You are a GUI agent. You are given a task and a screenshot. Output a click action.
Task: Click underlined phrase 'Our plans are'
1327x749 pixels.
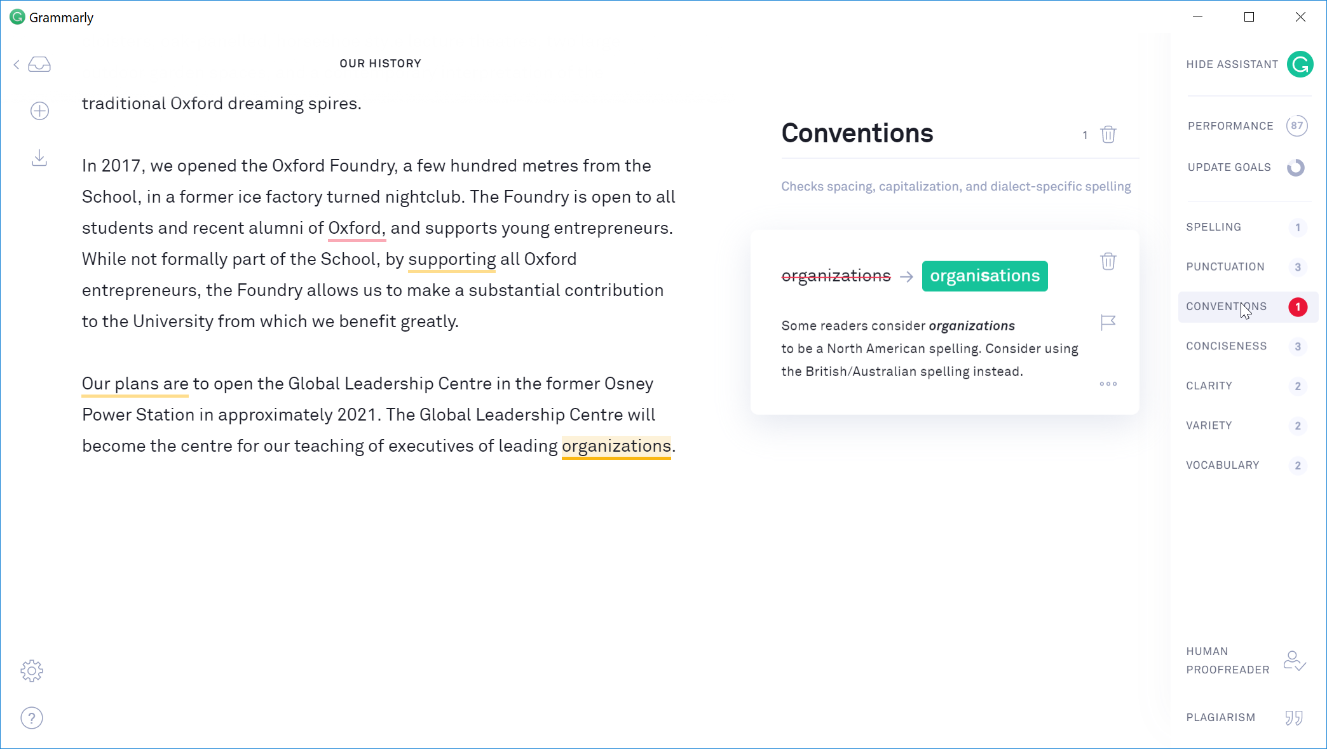point(135,384)
